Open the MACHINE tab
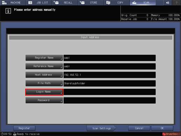181x136 pixels. 13,2
